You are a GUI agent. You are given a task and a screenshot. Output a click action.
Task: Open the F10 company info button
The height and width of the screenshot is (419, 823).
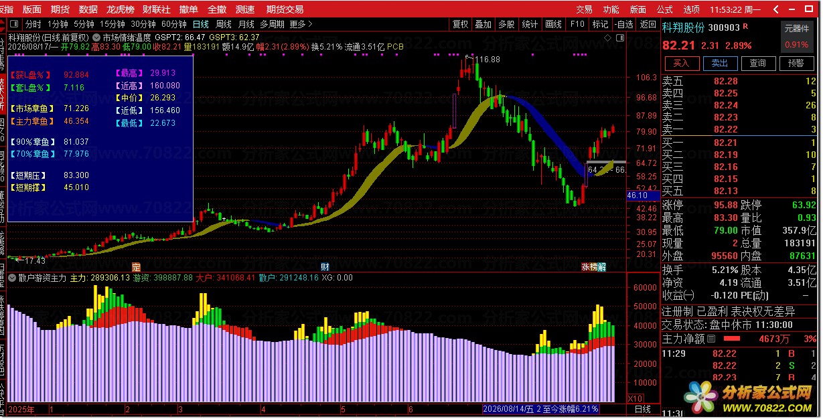click(577, 24)
